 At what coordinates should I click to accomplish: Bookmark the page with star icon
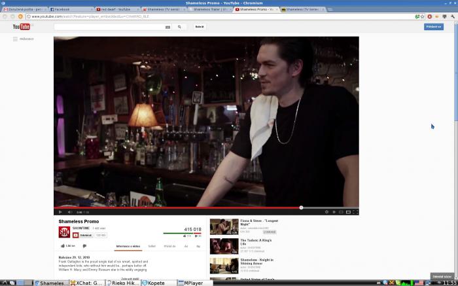423,16
